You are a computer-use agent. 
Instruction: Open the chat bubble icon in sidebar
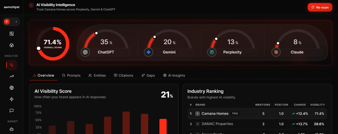pos(12,111)
